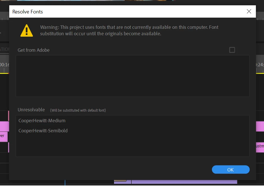The image size is (264, 186).
Task: Click the substituted with default font note
Action: coord(78,110)
